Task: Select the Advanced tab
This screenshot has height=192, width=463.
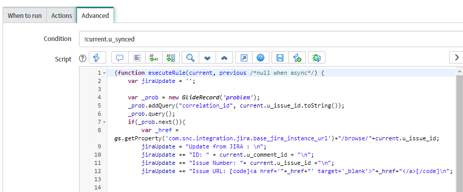Action: [95, 15]
